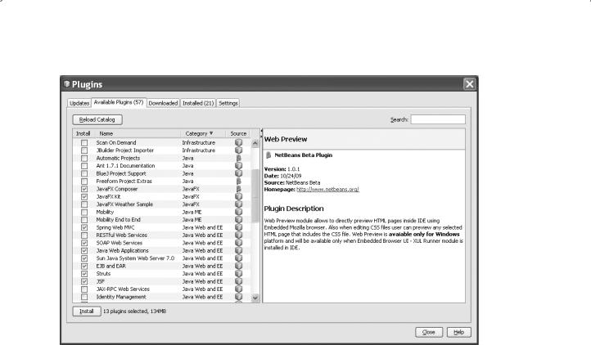
Task: Click source icon for SOAP Web Services row
Action: (x=238, y=243)
